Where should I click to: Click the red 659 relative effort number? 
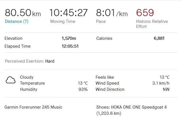tap(145, 13)
